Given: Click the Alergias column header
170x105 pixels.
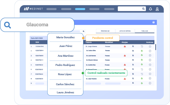Looking at the screenshot, I should (x=125, y=42).
